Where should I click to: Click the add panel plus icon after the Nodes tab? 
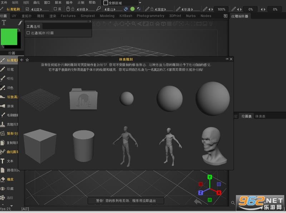[226, 16]
